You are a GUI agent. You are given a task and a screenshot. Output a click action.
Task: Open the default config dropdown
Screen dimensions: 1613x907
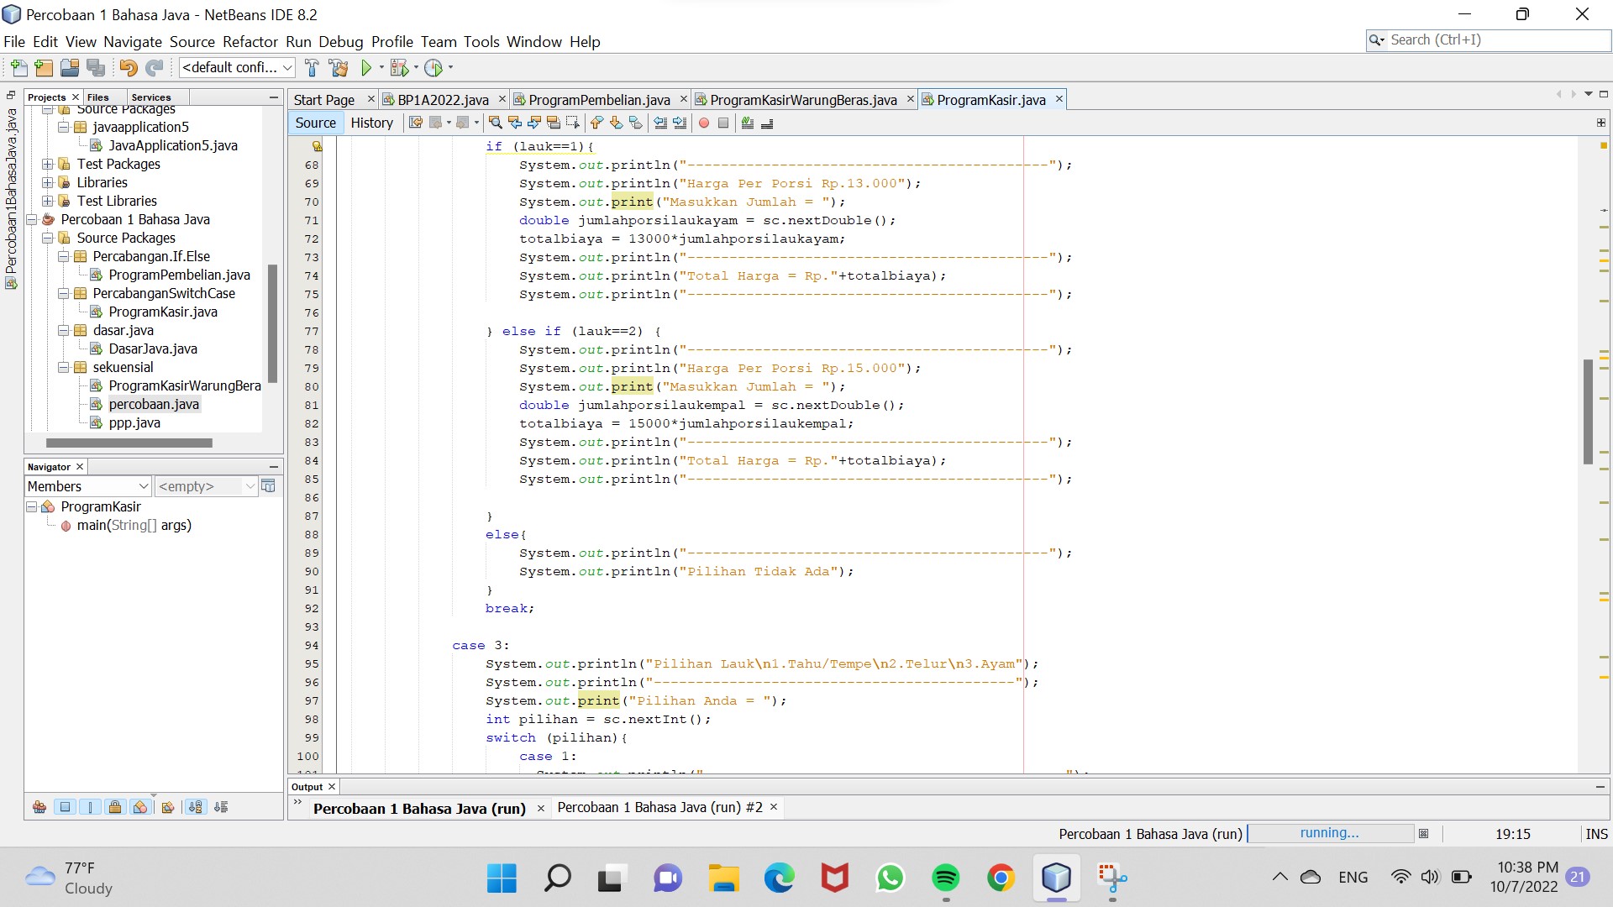pos(237,68)
